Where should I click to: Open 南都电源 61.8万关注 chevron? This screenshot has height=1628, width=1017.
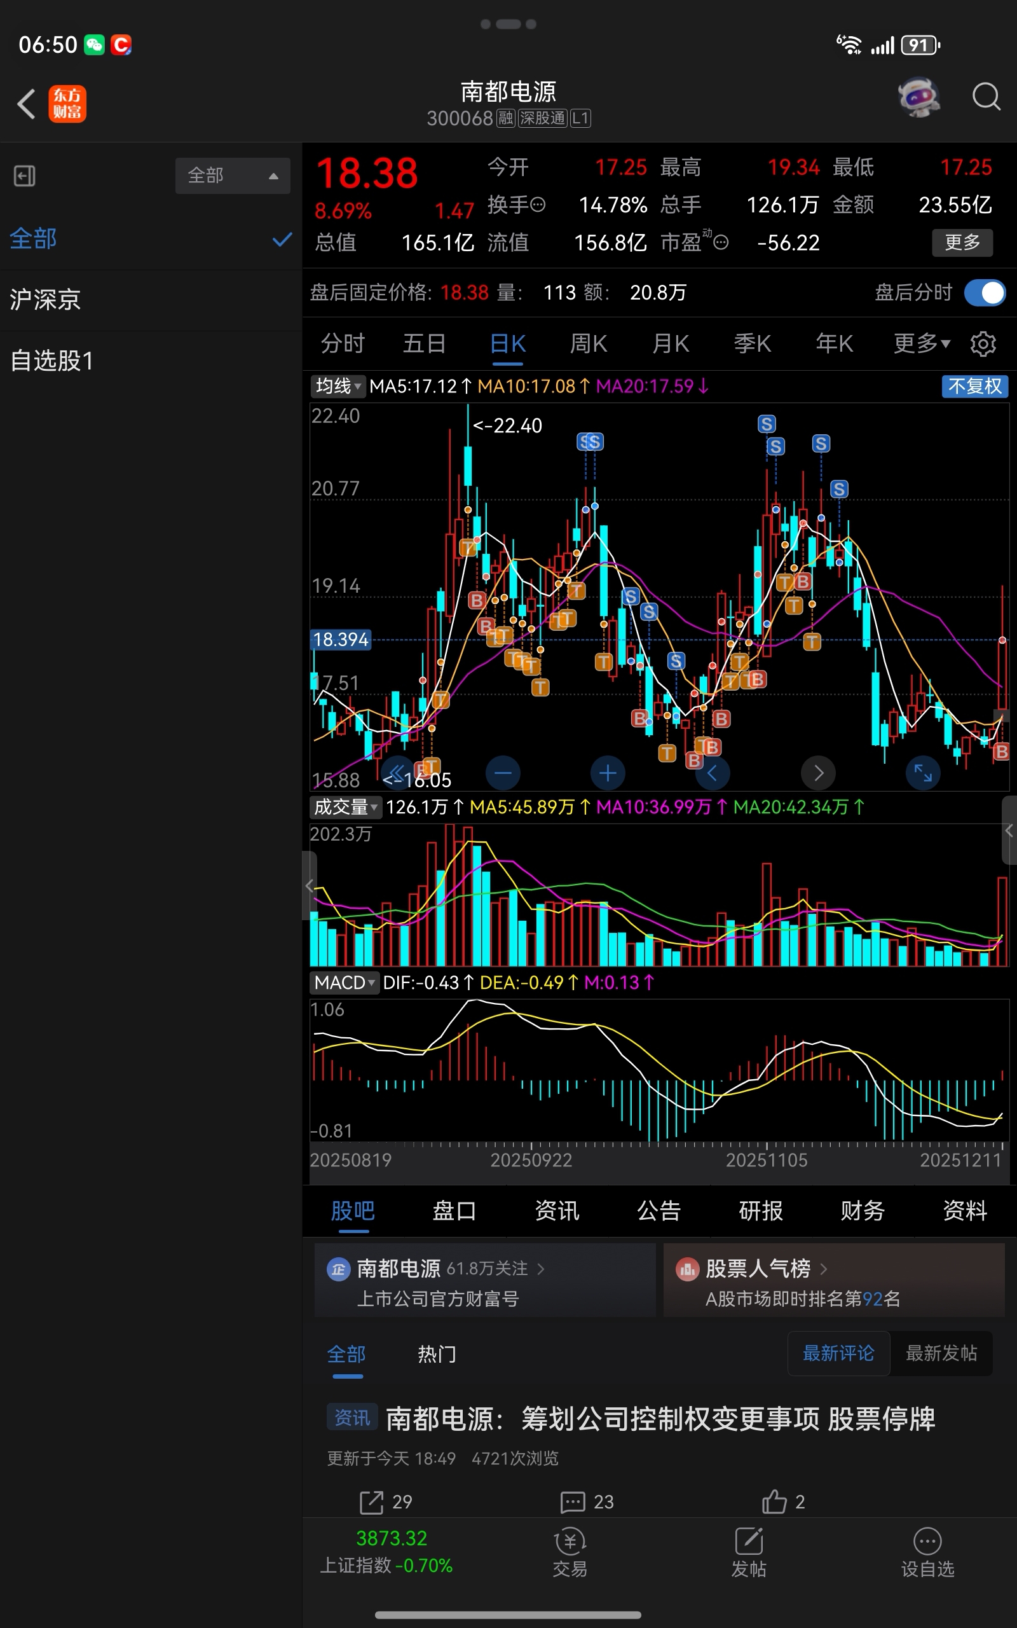(541, 1269)
